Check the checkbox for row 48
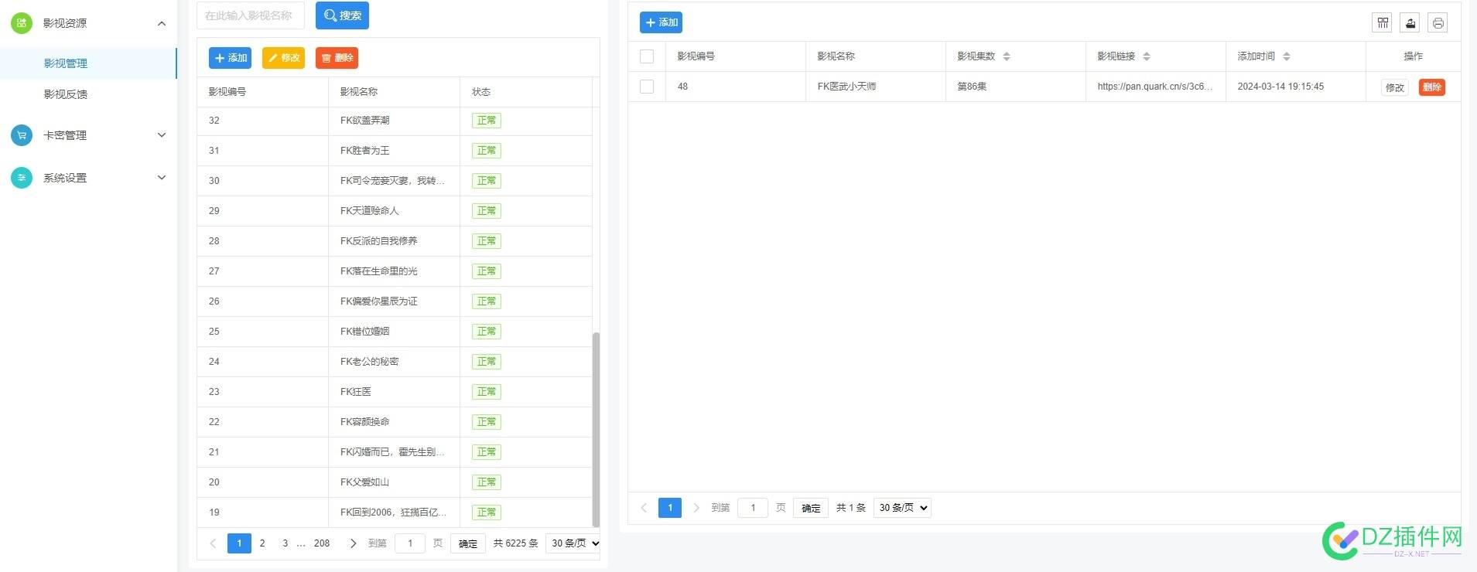The height and width of the screenshot is (572, 1477). [x=647, y=87]
